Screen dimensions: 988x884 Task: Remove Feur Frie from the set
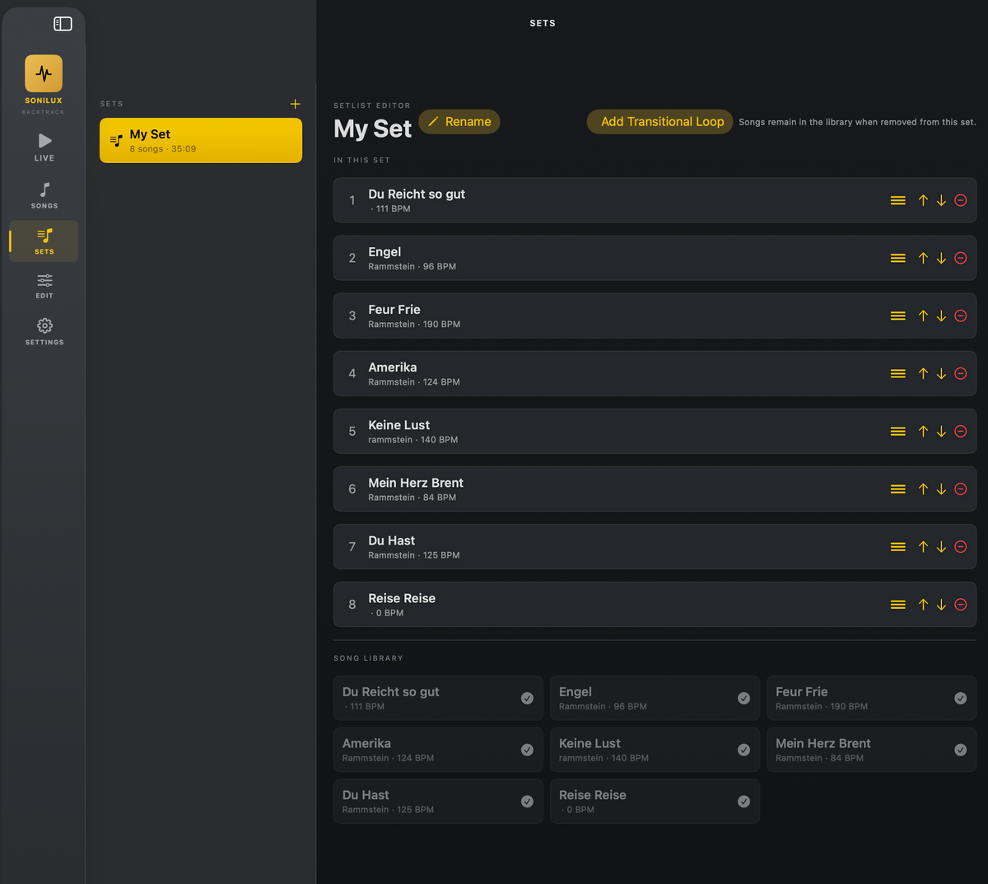pyautogui.click(x=960, y=316)
